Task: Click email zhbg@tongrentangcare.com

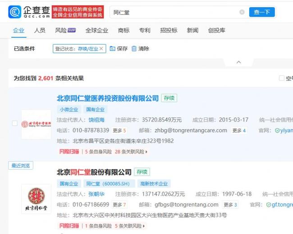Action: pyautogui.click(x=191, y=130)
